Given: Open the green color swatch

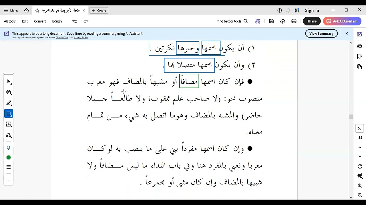Looking at the screenshot, I should tap(9, 157).
